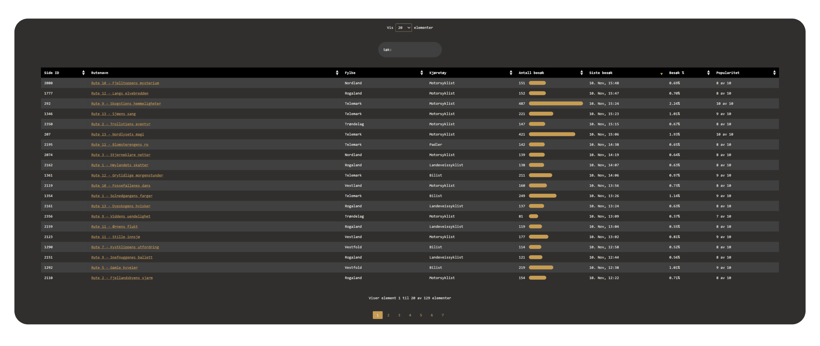Go to pagination page 4
This screenshot has height=346, width=820.
pos(410,315)
